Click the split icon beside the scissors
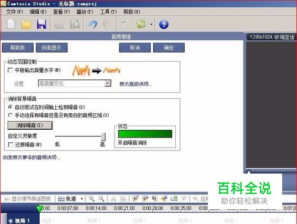This screenshot has height=224, width=297. 123,199
